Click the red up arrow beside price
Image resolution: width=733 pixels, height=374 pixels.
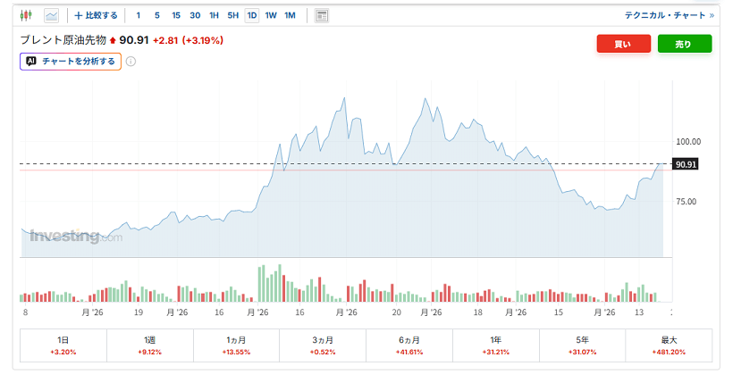[x=113, y=41]
